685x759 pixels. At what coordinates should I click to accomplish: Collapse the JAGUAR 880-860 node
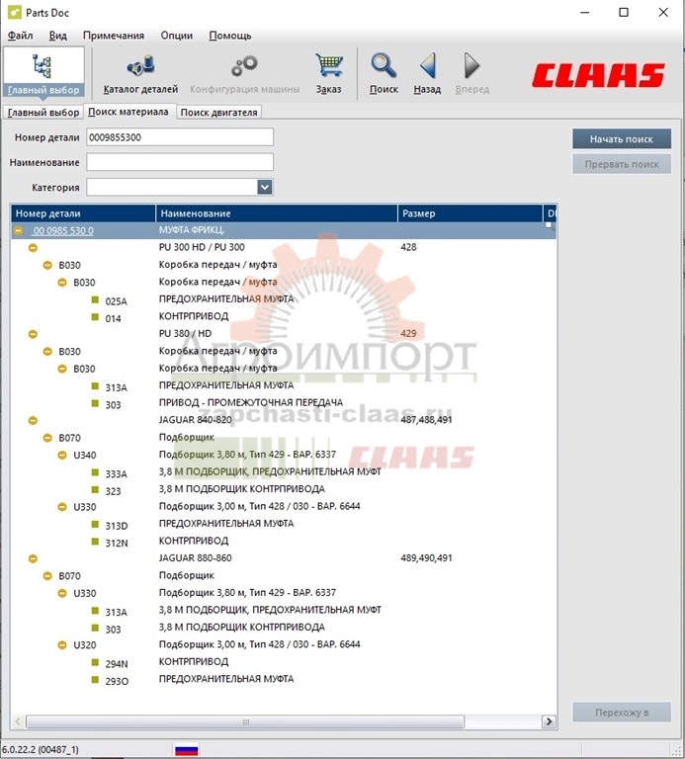[33, 558]
